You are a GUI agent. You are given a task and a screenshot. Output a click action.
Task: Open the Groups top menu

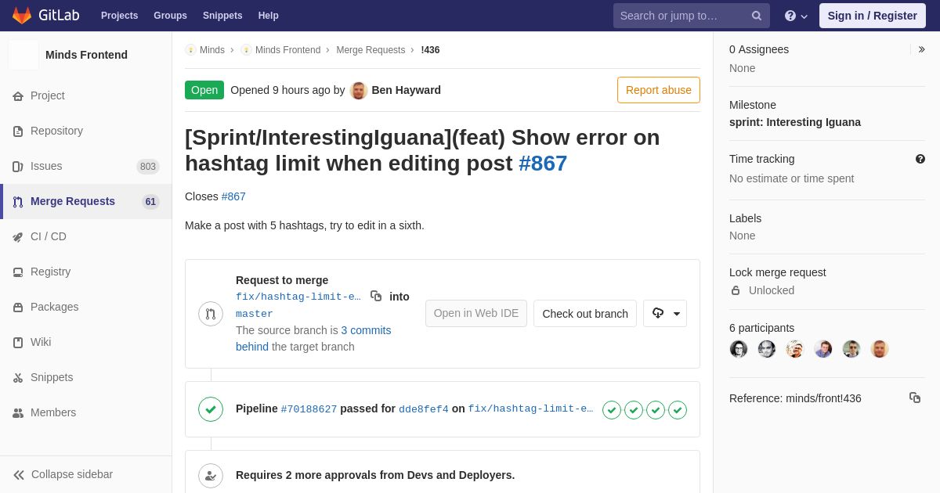tap(170, 16)
